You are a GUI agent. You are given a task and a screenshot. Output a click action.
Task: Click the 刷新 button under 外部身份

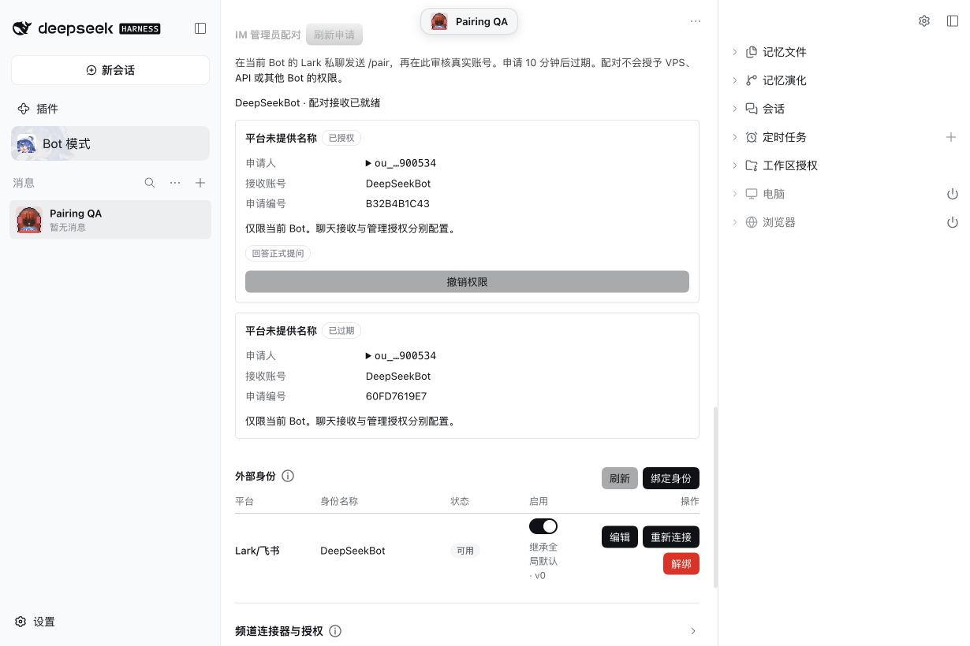tap(620, 478)
